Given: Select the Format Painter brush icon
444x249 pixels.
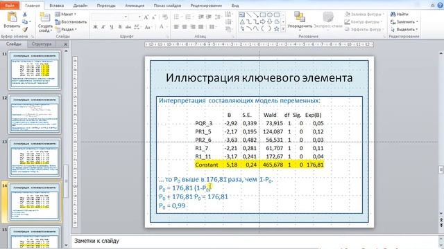Looking at the screenshot, I should click(x=25, y=29).
